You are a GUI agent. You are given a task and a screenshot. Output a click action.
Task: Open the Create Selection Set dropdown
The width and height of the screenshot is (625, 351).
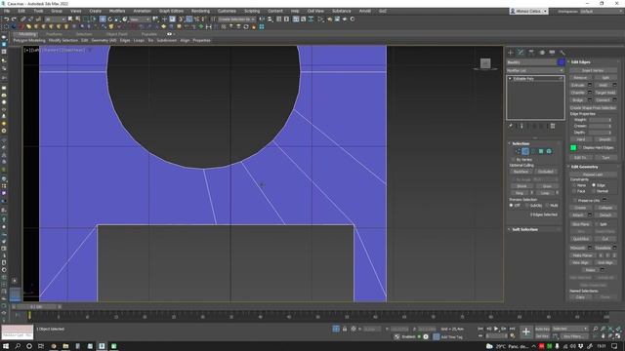click(236, 19)
